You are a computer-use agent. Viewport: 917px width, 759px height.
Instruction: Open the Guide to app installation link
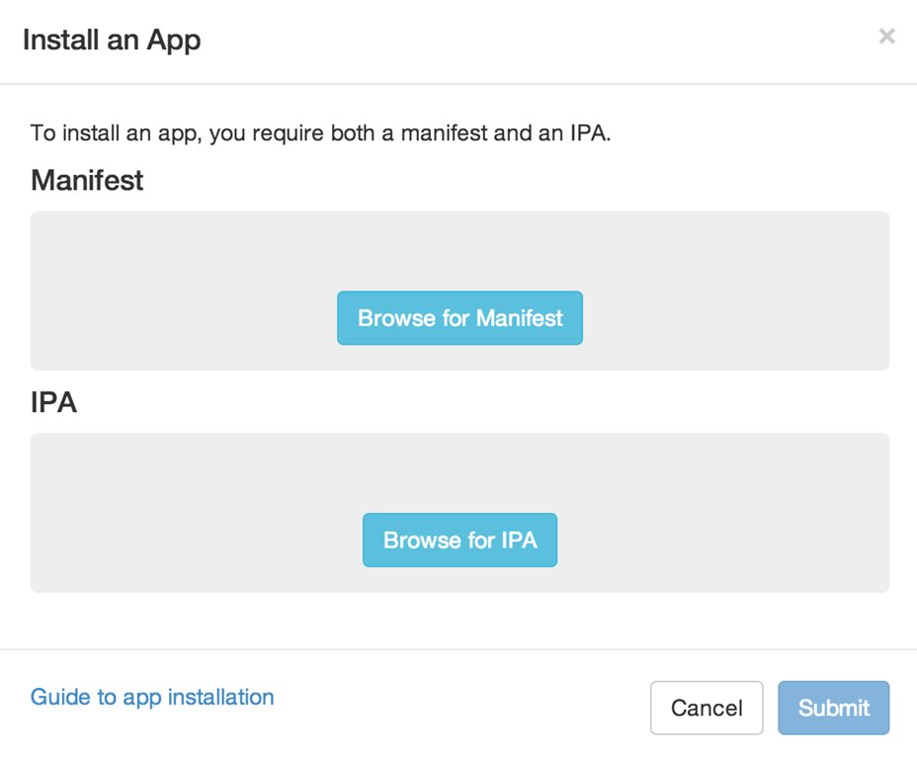click(152, 697)
